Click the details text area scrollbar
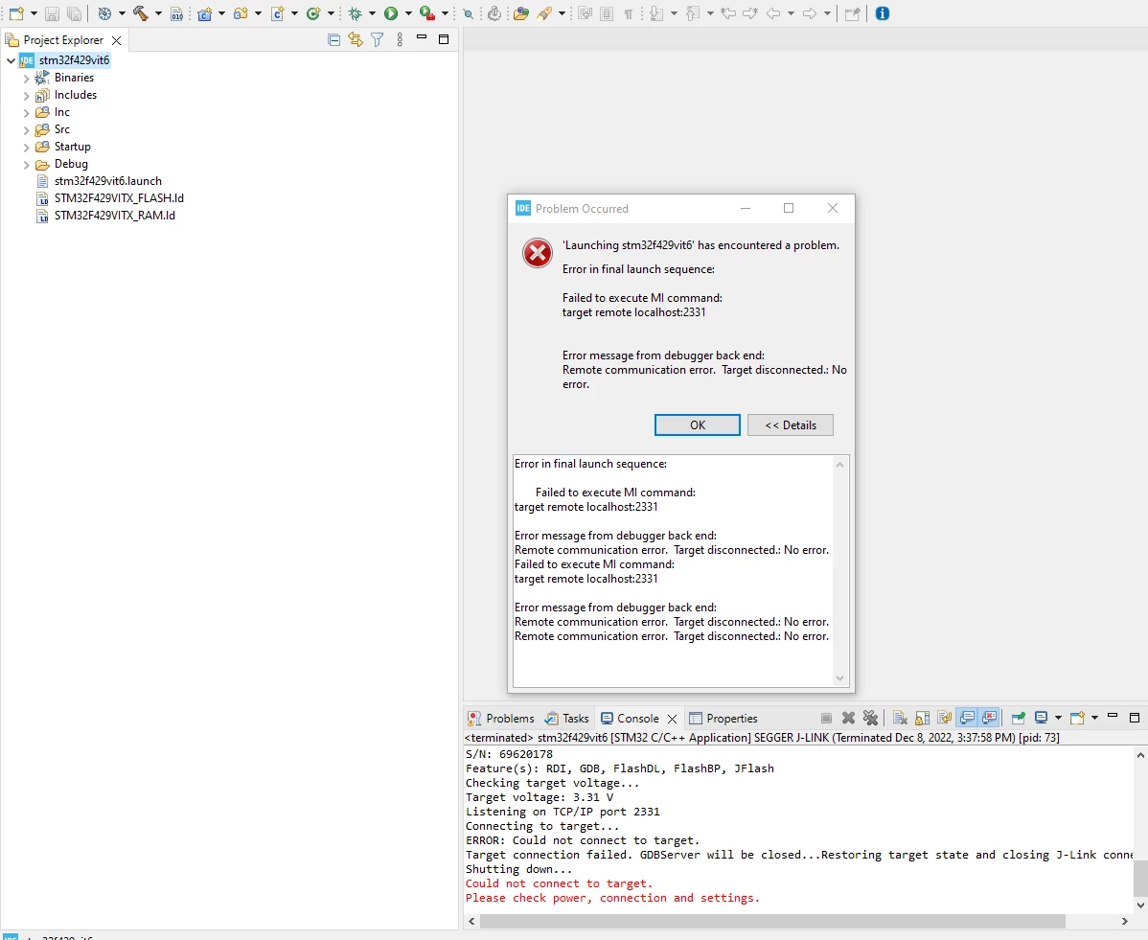 (839, 571)
